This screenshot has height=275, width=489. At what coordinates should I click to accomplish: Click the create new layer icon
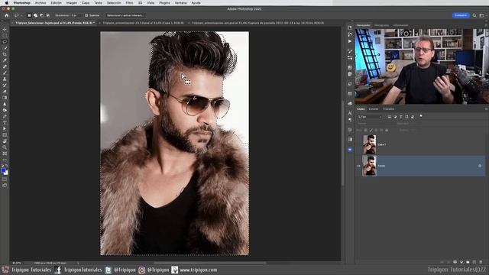tap(474, 262)
